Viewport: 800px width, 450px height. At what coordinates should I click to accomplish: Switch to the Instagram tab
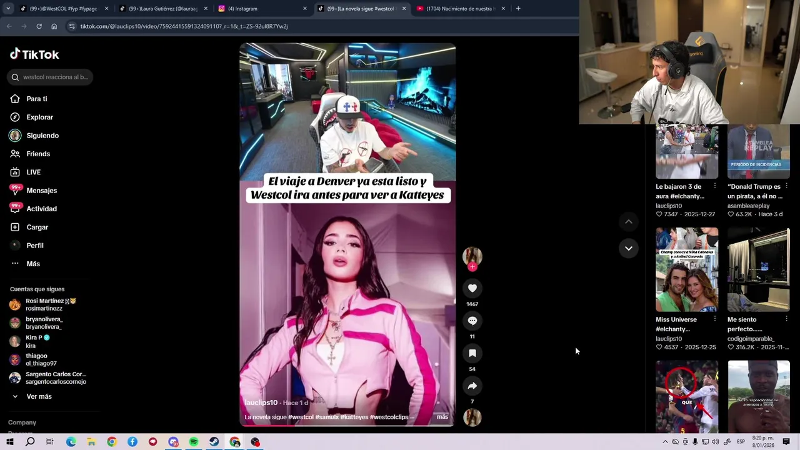click(x=261, y=9)
